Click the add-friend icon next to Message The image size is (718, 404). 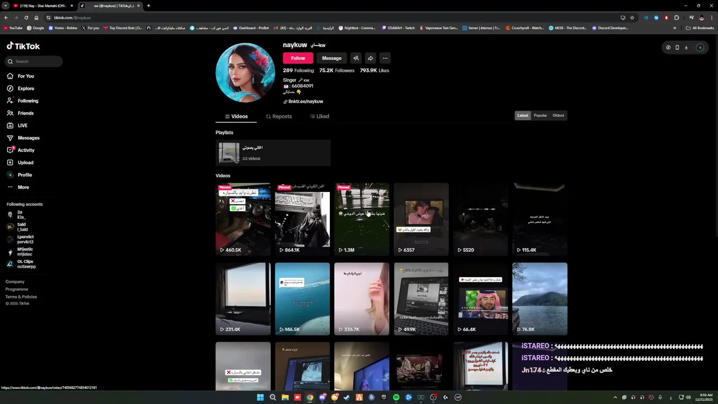click(356, 58)
